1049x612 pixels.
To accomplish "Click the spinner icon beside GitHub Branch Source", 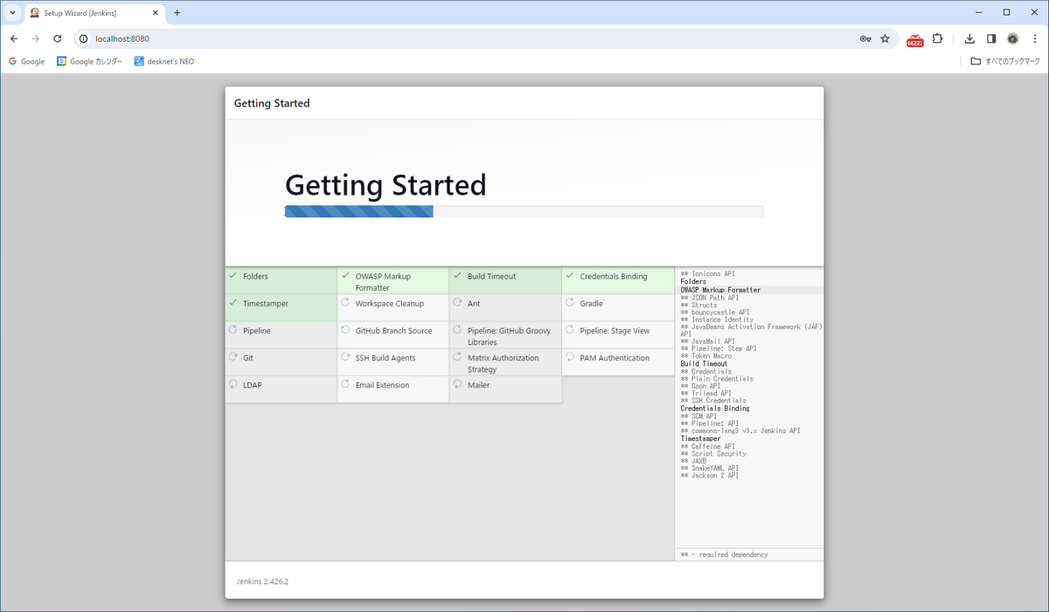I will click(x=345, y=330).
